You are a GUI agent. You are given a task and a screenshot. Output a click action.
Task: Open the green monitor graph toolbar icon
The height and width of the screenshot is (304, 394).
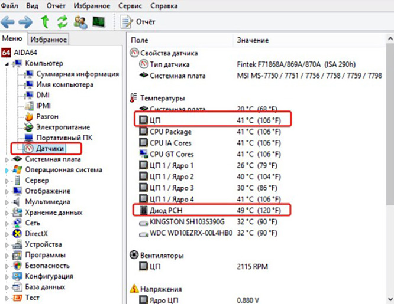(x=98, y=22)
